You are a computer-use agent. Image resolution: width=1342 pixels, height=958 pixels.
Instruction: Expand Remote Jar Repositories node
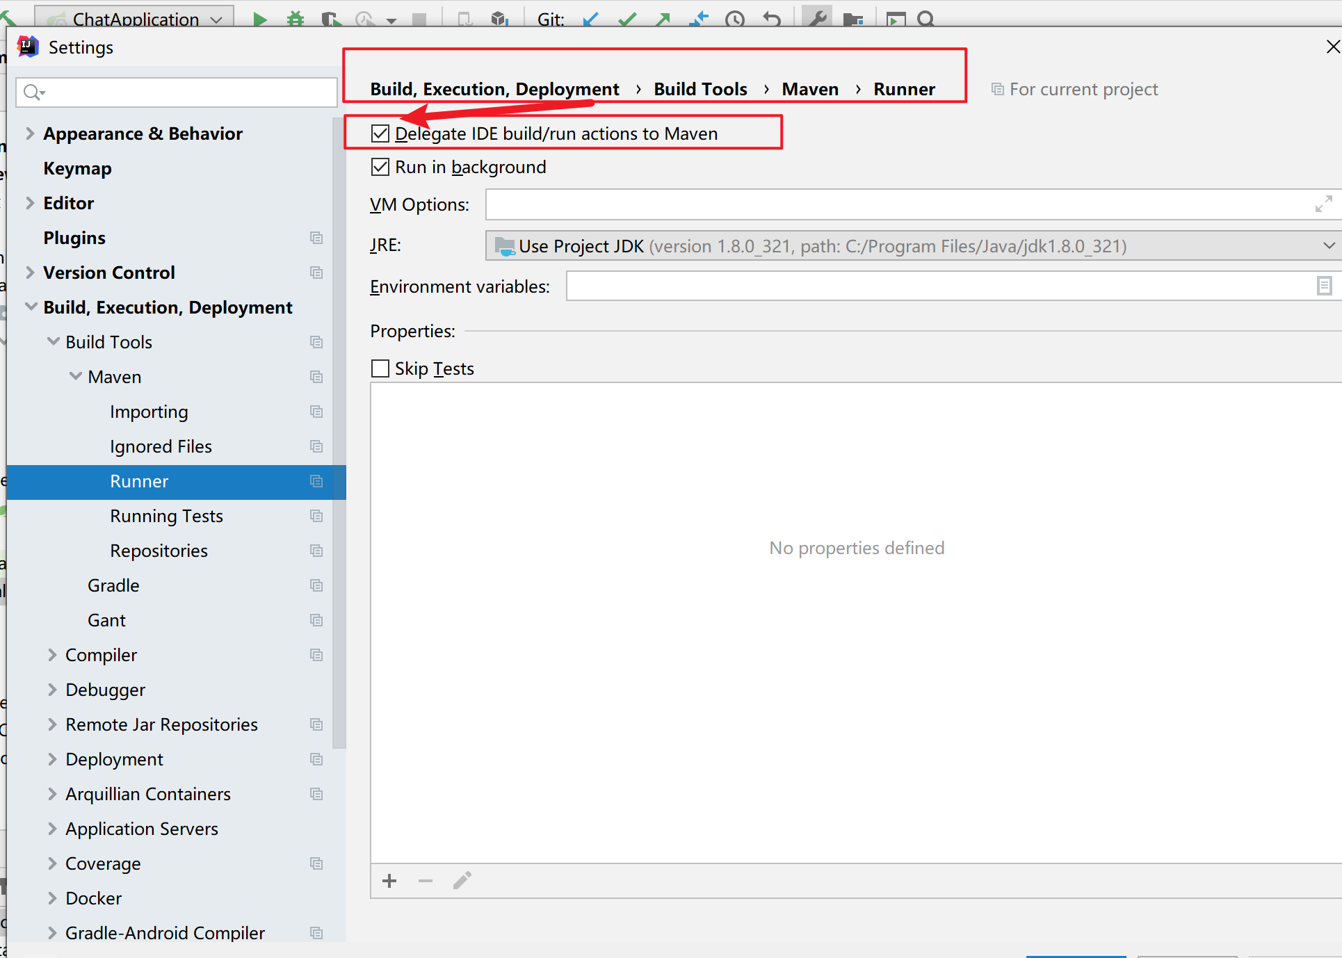(x=52, y=724)
